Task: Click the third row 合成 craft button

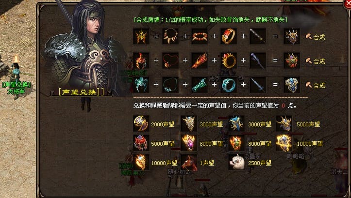Action: click(316, 85)
